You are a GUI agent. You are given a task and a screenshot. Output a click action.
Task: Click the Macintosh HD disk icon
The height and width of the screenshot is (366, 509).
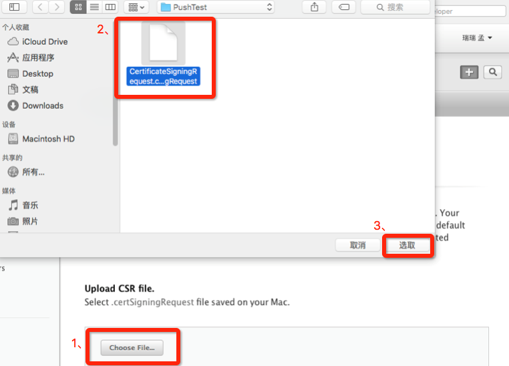[x=13, y=139]
